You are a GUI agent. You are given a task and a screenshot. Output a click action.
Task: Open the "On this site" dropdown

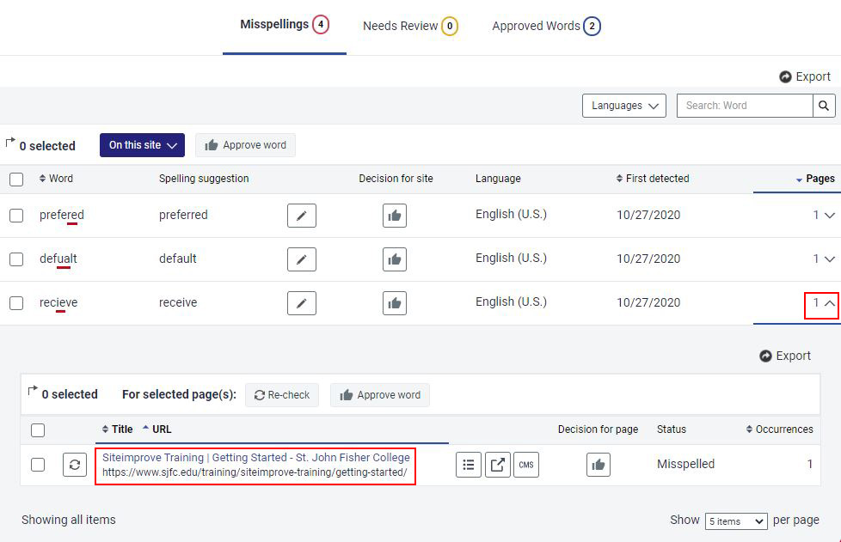(141, 144)
